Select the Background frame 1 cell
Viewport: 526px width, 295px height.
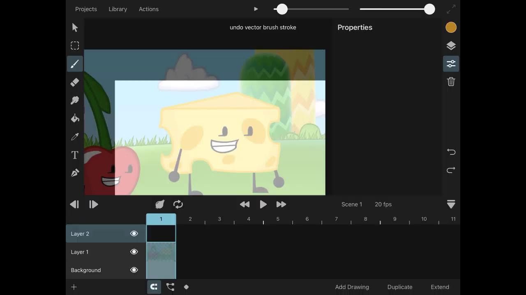161,270
